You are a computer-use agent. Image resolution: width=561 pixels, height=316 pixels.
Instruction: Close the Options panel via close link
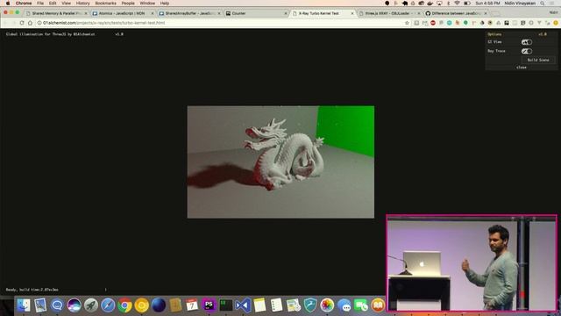pyautogui.click(x=522, y=68)
